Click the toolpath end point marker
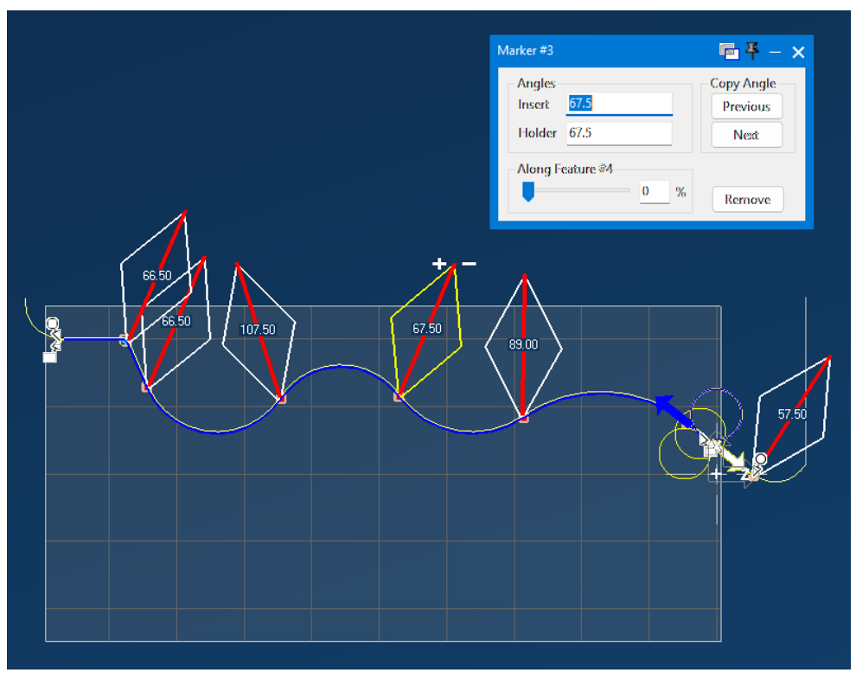The width and height of the screenshot is (856, 679). [761, 459]
